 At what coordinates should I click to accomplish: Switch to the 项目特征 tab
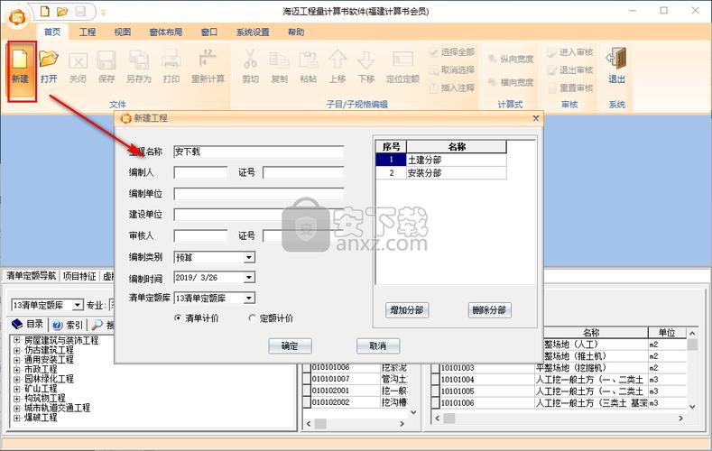tap(79, 276)
